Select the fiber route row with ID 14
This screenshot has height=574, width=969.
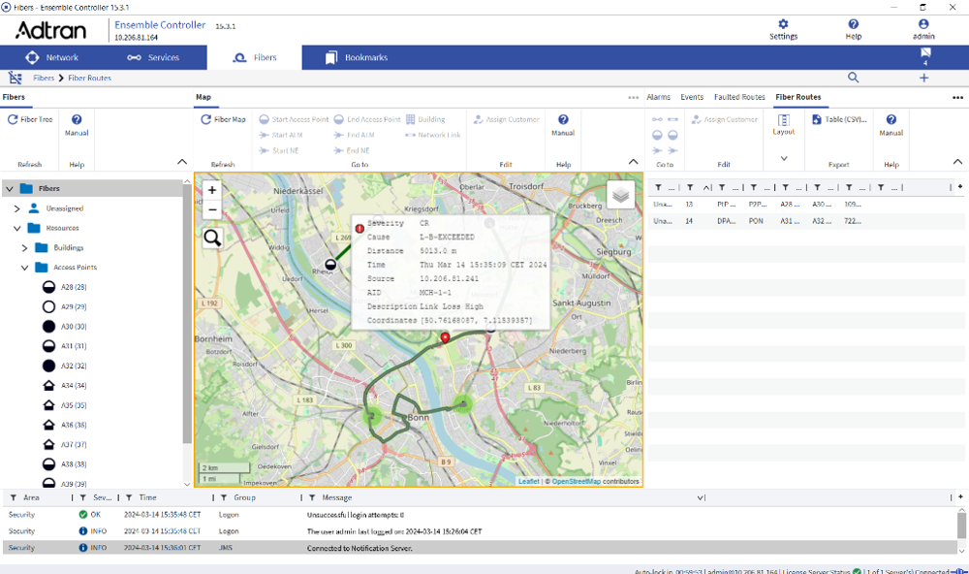click(x=806, y=221)
